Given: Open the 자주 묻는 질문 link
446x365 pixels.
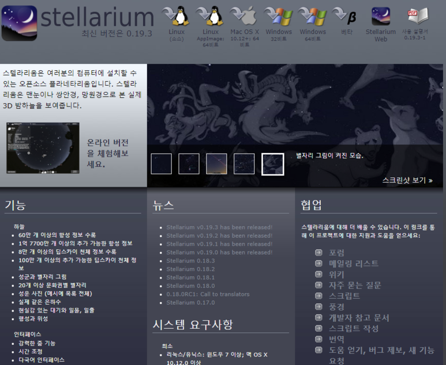Looking at the screenshot, I should coord(355,285).
